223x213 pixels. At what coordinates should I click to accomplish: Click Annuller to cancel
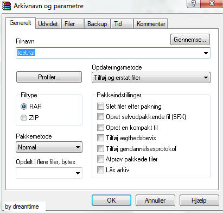[155, 201]
